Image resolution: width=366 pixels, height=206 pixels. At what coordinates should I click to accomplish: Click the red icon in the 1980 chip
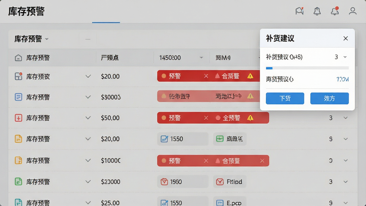(x=164, y=182)
